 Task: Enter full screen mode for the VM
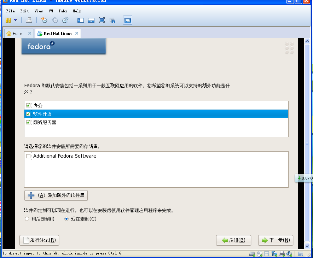[102, 20]
